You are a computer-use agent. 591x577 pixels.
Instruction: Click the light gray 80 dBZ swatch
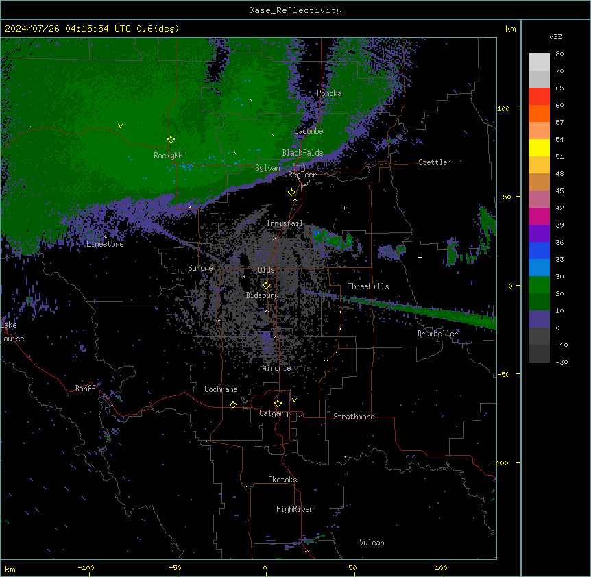click(x=539, y=62)
